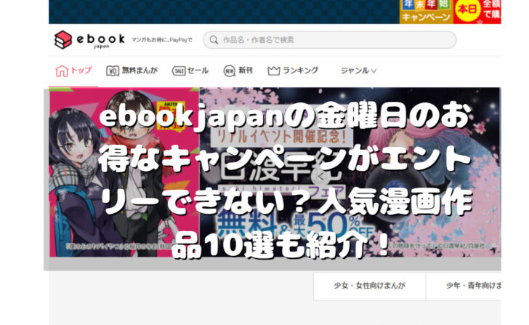Open the 日渡早紀 フェア banner
This screenshot has height=325, width=529.
(350, 172)
